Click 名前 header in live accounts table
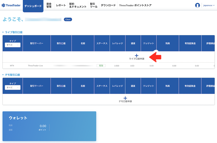Viewport: 217px width, 143px height. tap(83, 43)
